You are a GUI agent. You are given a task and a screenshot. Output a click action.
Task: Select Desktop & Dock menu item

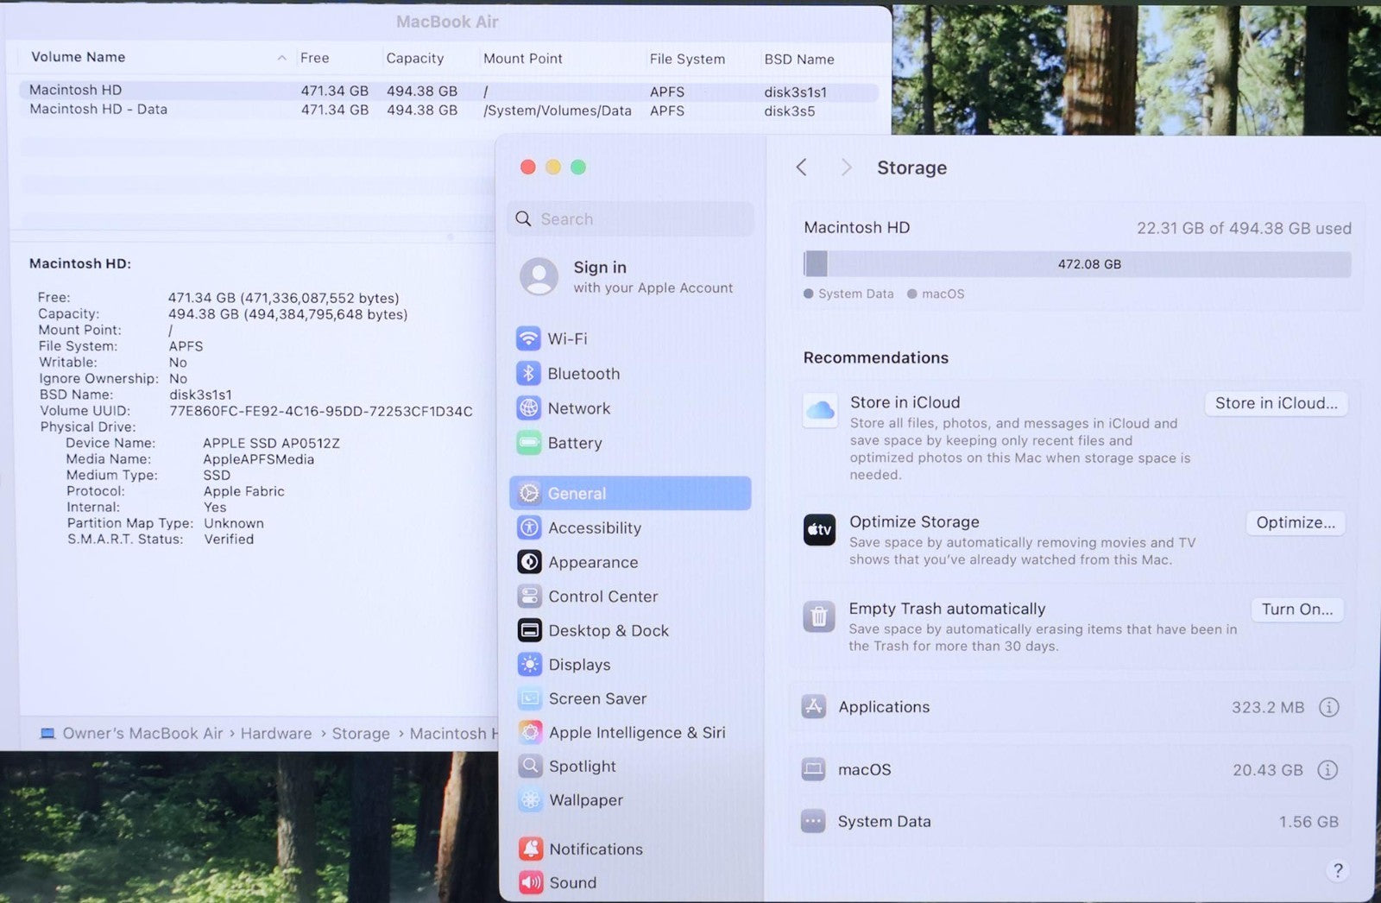pyautogui.click(x=608, y=630)
